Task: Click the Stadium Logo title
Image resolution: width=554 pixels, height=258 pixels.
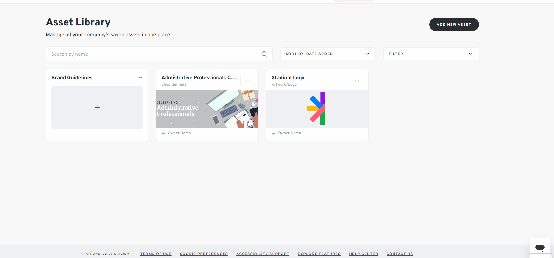Action: point(288,78)
